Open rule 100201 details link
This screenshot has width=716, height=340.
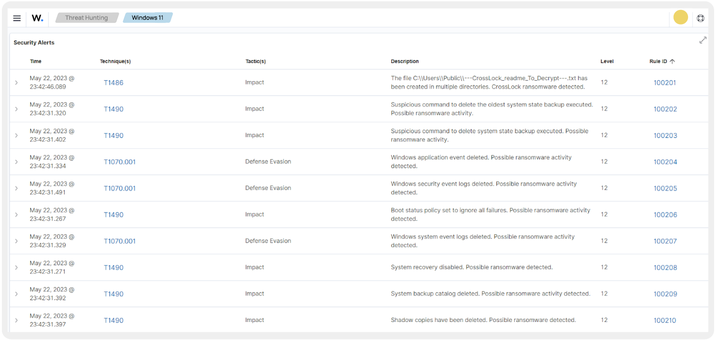[665, 83]
